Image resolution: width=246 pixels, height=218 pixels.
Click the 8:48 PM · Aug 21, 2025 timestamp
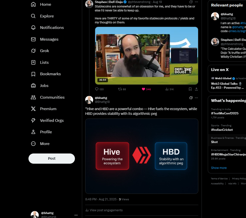click(101, 199)
